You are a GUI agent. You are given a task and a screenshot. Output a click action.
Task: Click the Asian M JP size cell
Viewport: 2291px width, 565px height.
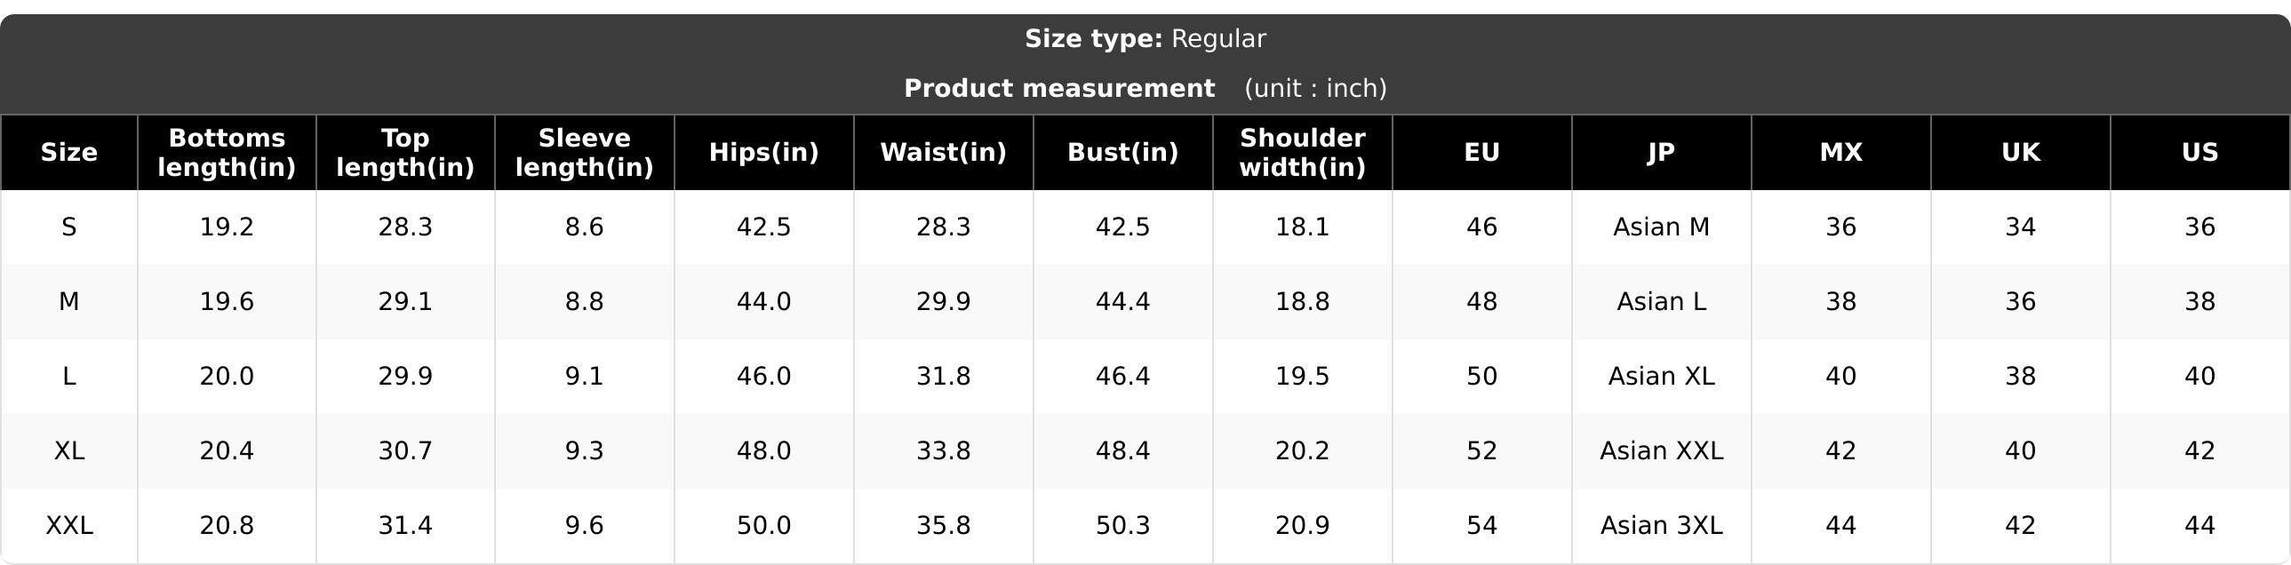tap(1661, 227)
